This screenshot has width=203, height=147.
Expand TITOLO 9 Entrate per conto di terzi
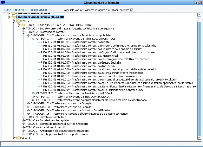pos(23,134)
